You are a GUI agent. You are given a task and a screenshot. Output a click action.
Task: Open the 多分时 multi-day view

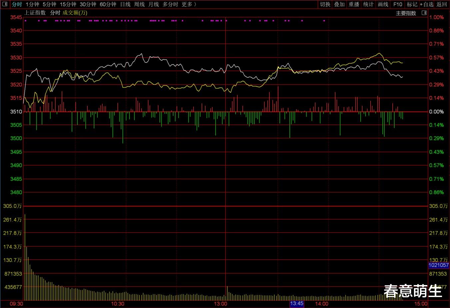[x=170, y=4]
